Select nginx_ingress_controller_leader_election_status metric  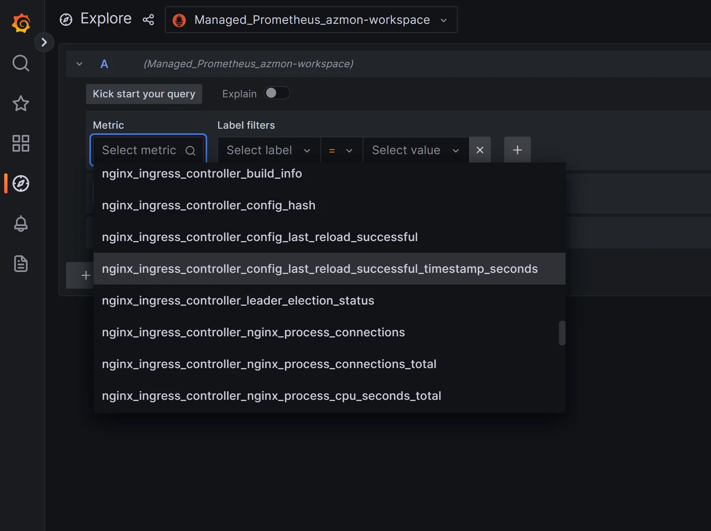238,300
